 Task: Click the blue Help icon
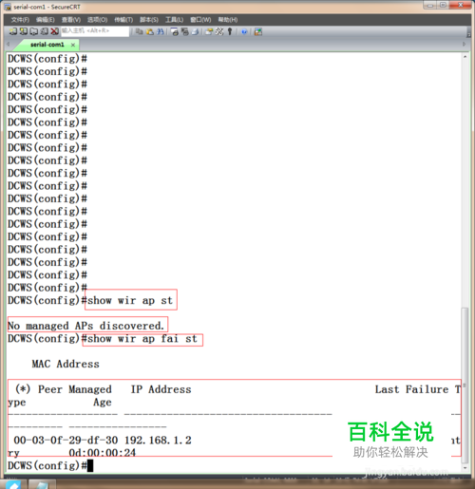point(244,31)
